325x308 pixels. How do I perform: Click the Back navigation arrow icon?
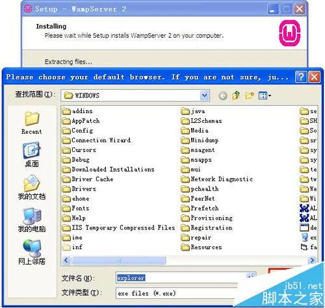223,96
